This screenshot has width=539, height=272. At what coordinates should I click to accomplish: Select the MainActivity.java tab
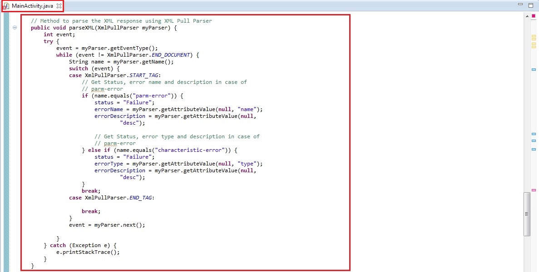32,6
